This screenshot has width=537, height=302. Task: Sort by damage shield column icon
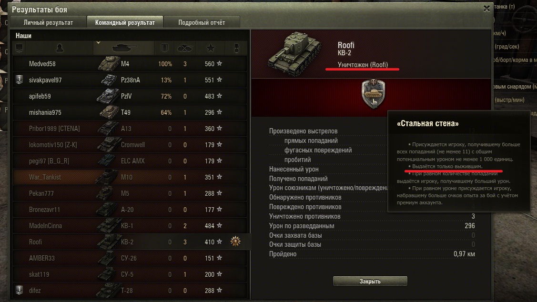[164, 48]
